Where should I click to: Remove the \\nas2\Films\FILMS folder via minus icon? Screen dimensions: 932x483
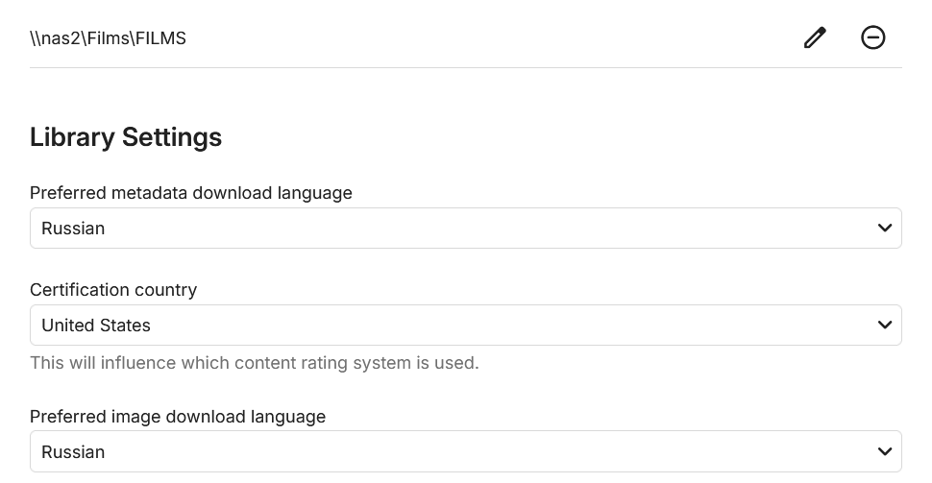coord(873,37)
